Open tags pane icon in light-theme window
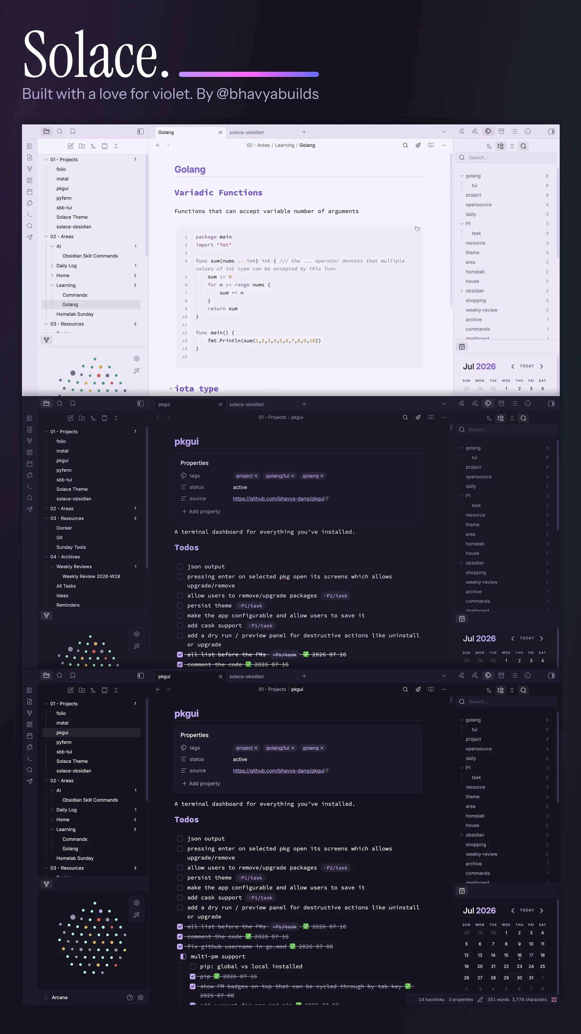Viewport: 581px width, 1034px height. pos(488,131)
